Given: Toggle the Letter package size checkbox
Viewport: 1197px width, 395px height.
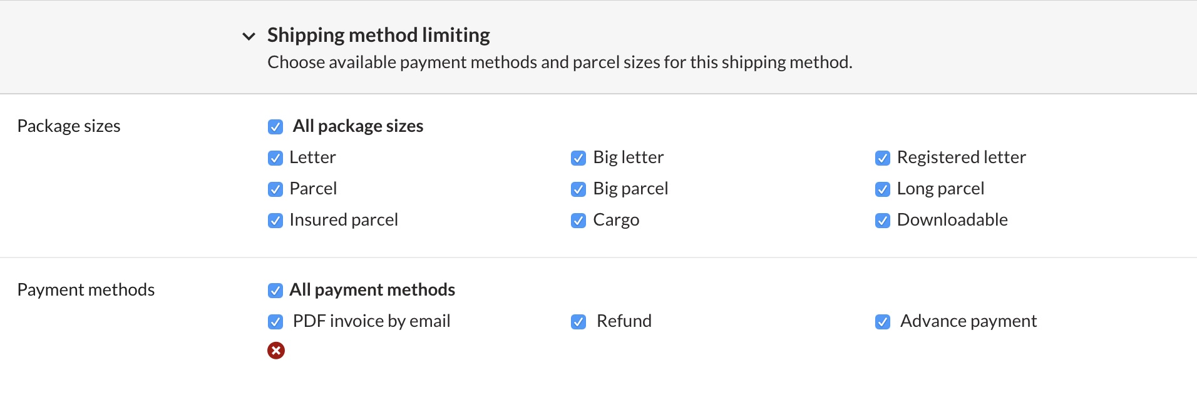Looking at the screenshot, I should [x=275, y=158].
